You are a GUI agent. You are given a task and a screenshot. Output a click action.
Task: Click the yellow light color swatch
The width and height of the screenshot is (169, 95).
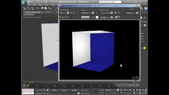tap(144, 48)
